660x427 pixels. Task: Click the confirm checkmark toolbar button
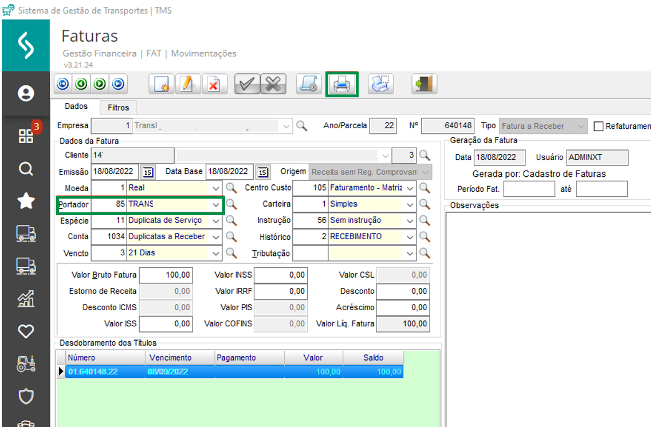click(x=247, y=85)
